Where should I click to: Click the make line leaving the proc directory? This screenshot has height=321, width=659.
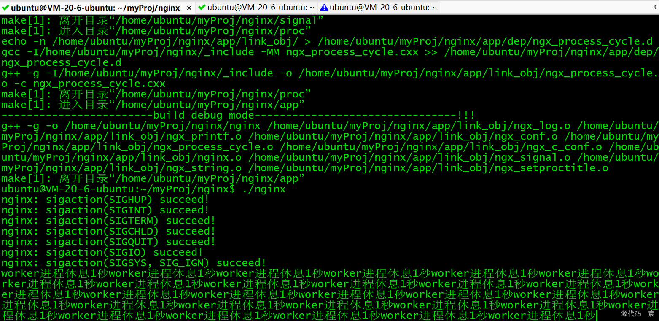click(x=156, y=94)
